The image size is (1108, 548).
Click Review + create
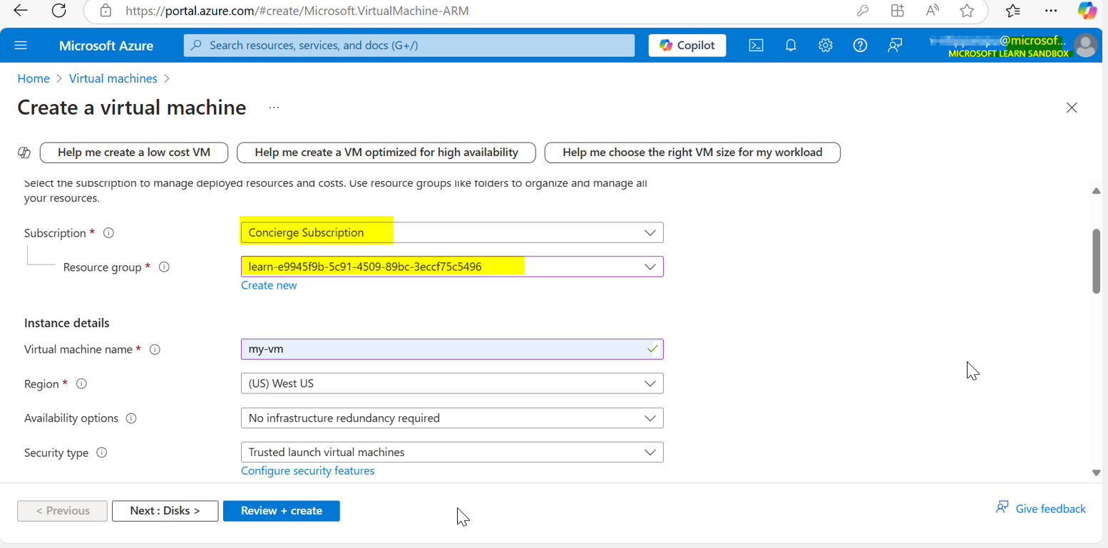(281, 510)
